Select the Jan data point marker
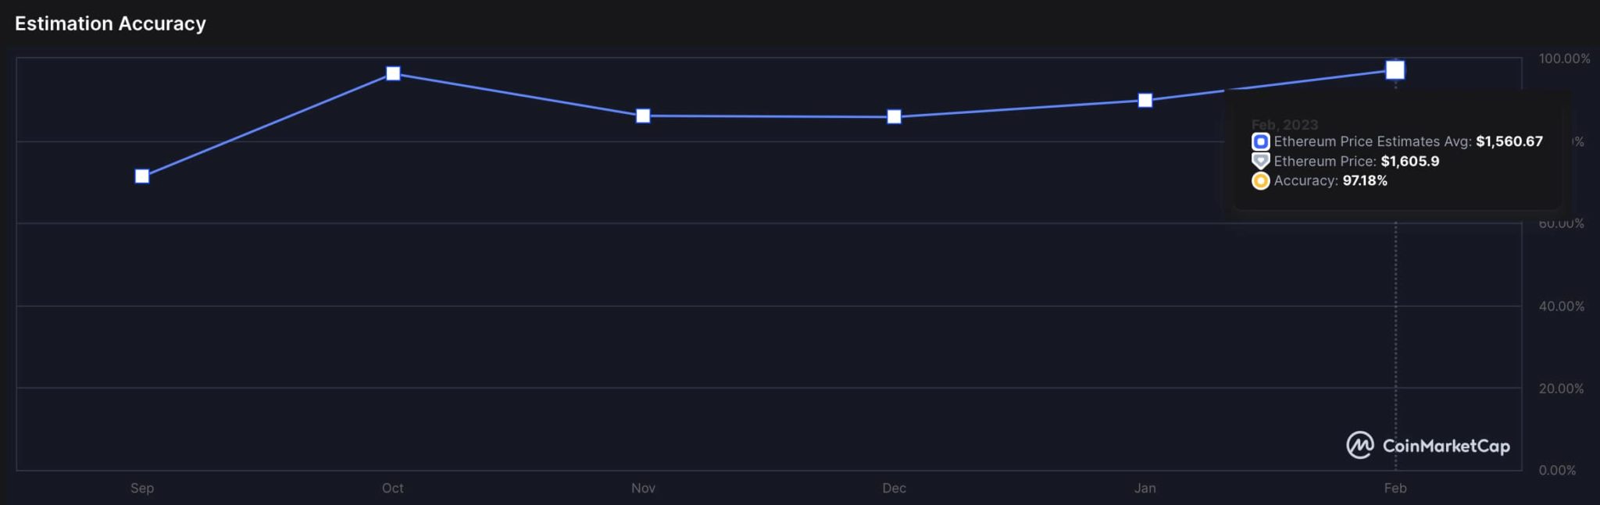The width and height of the screenshot is (1600, 505). point(1145,100)
